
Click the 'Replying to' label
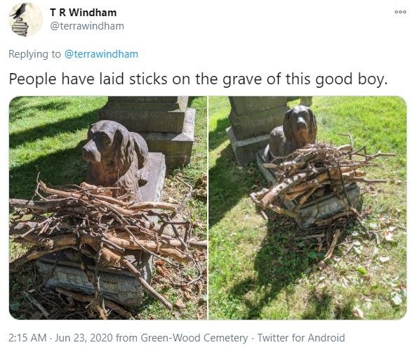coord(35,54)
